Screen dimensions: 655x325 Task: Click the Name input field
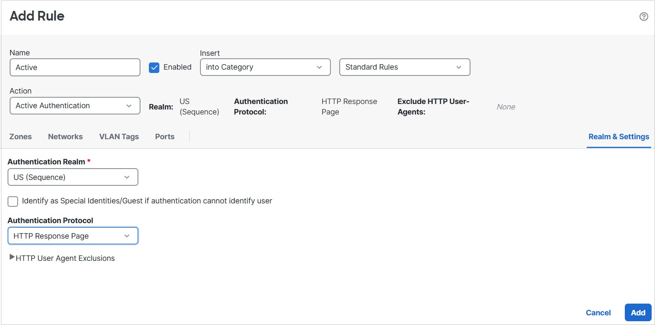[75, 67]
